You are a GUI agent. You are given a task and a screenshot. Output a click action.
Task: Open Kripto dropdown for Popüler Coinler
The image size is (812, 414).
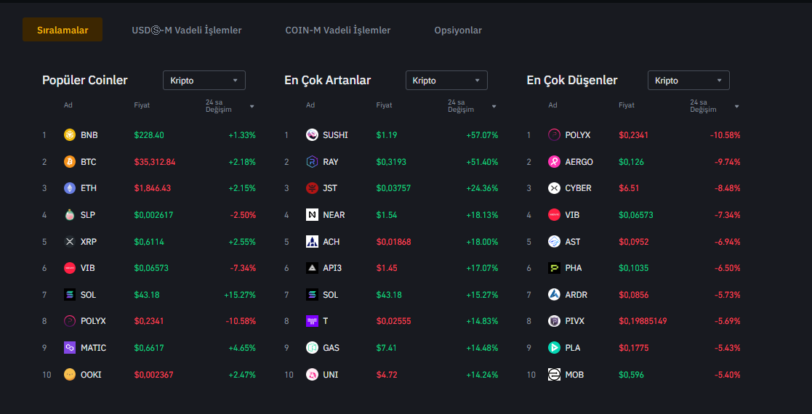204,81
